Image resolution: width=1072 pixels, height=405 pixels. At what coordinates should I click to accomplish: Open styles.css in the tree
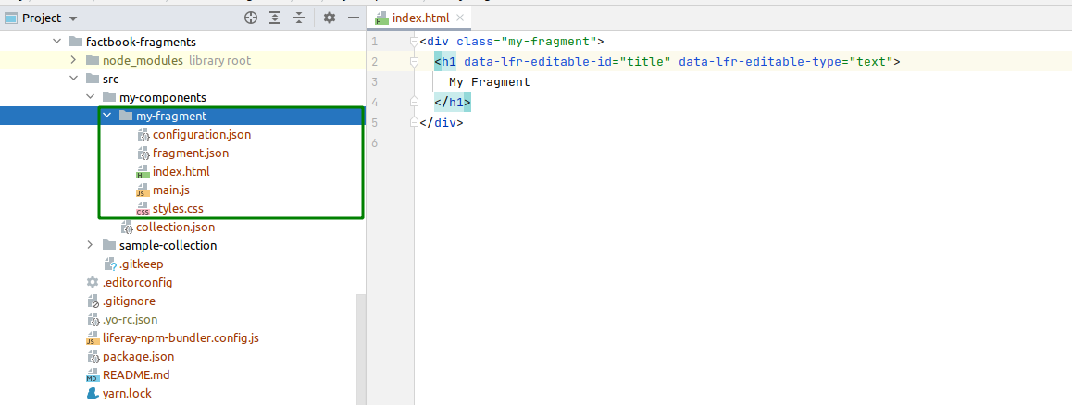(x=178, y=208)
